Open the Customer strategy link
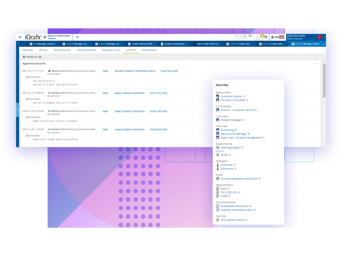Screen dimensions: 342x256 click(226, 165)
